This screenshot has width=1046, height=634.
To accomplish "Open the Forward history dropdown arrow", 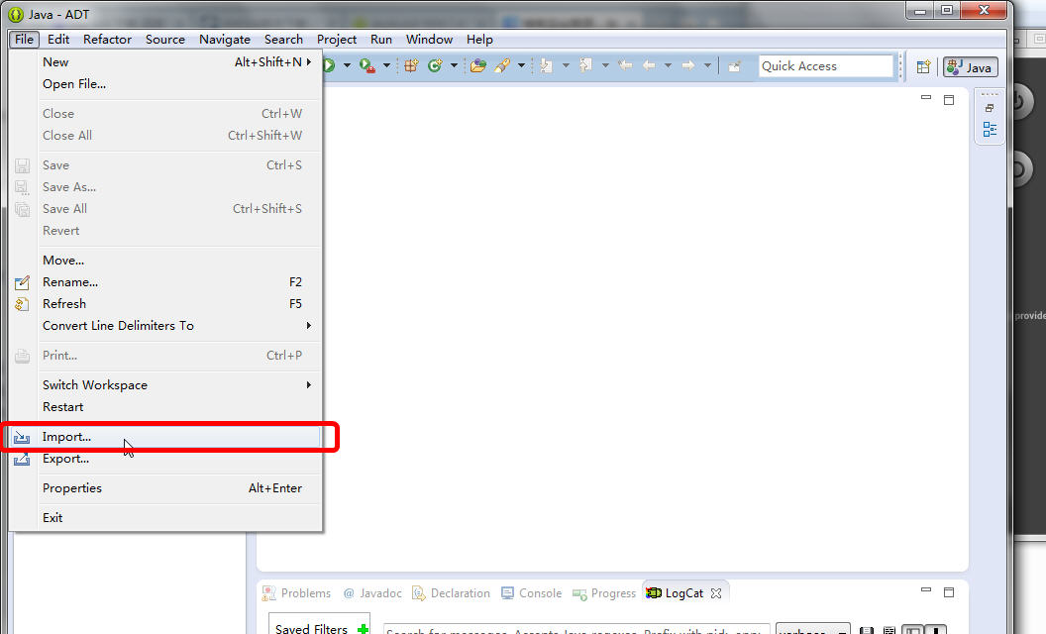I will [x=707, y=65].
